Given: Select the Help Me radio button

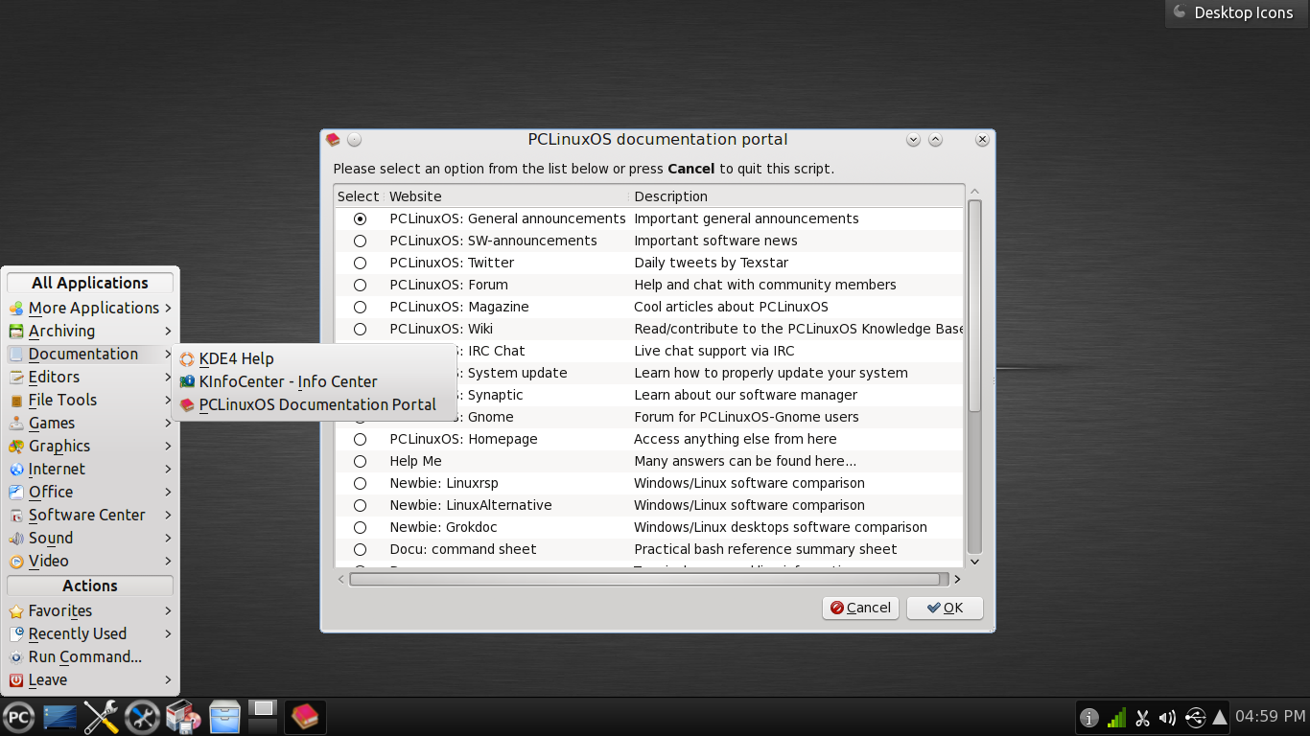Looking at the screenshot, I should [360, 461].
